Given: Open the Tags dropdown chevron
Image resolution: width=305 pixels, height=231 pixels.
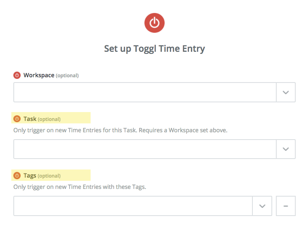Looking at the screenshot, I should pyautogui.click(x=262, y=206).
